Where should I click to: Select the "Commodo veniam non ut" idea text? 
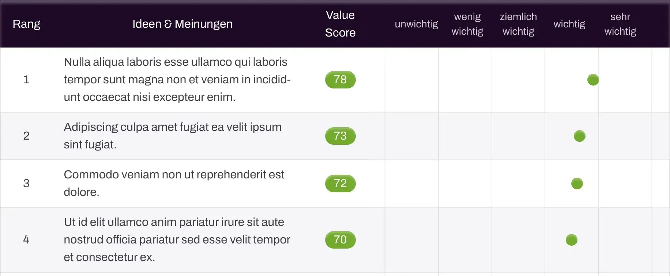click(174, 184)
